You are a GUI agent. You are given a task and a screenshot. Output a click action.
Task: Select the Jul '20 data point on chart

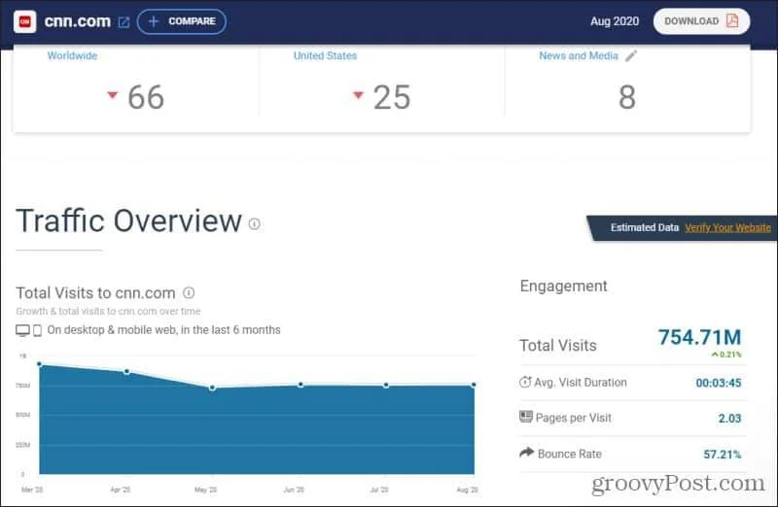click(x=386, y=385)
